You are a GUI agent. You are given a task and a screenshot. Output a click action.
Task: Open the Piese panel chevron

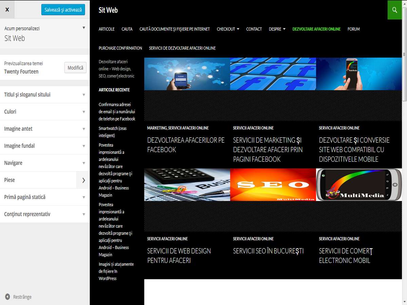tap(83, 180)
